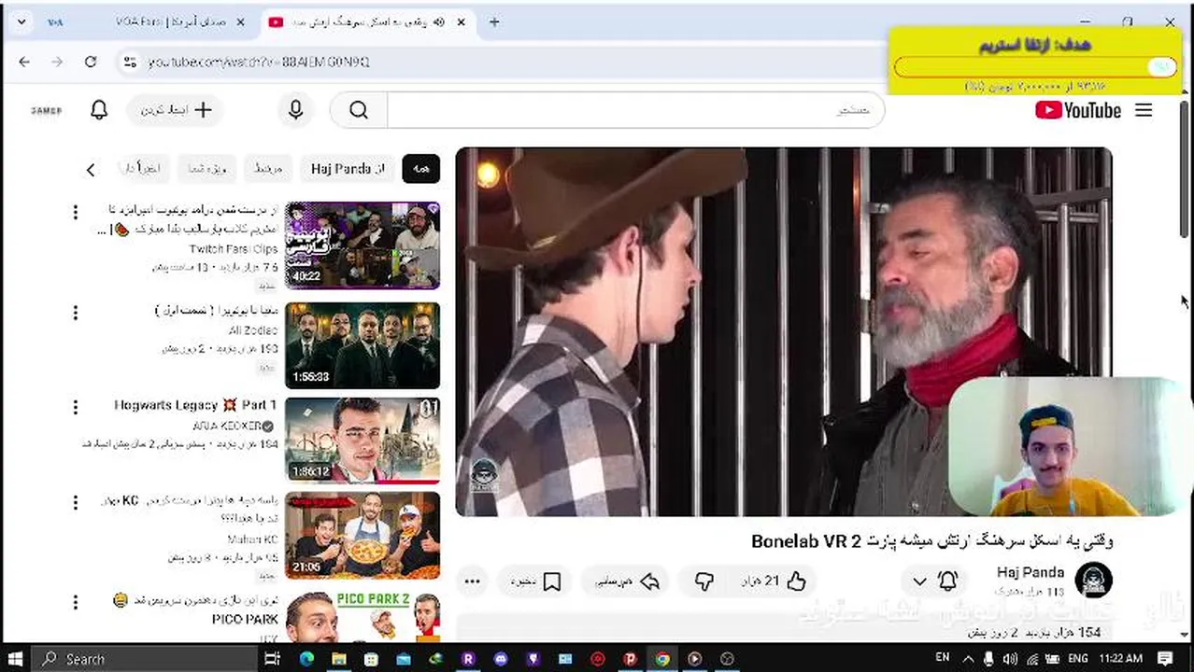Screen dimensions: 1194x672
Task: Start a YouTube search with the magnifier button
Action: pos(359,110)
